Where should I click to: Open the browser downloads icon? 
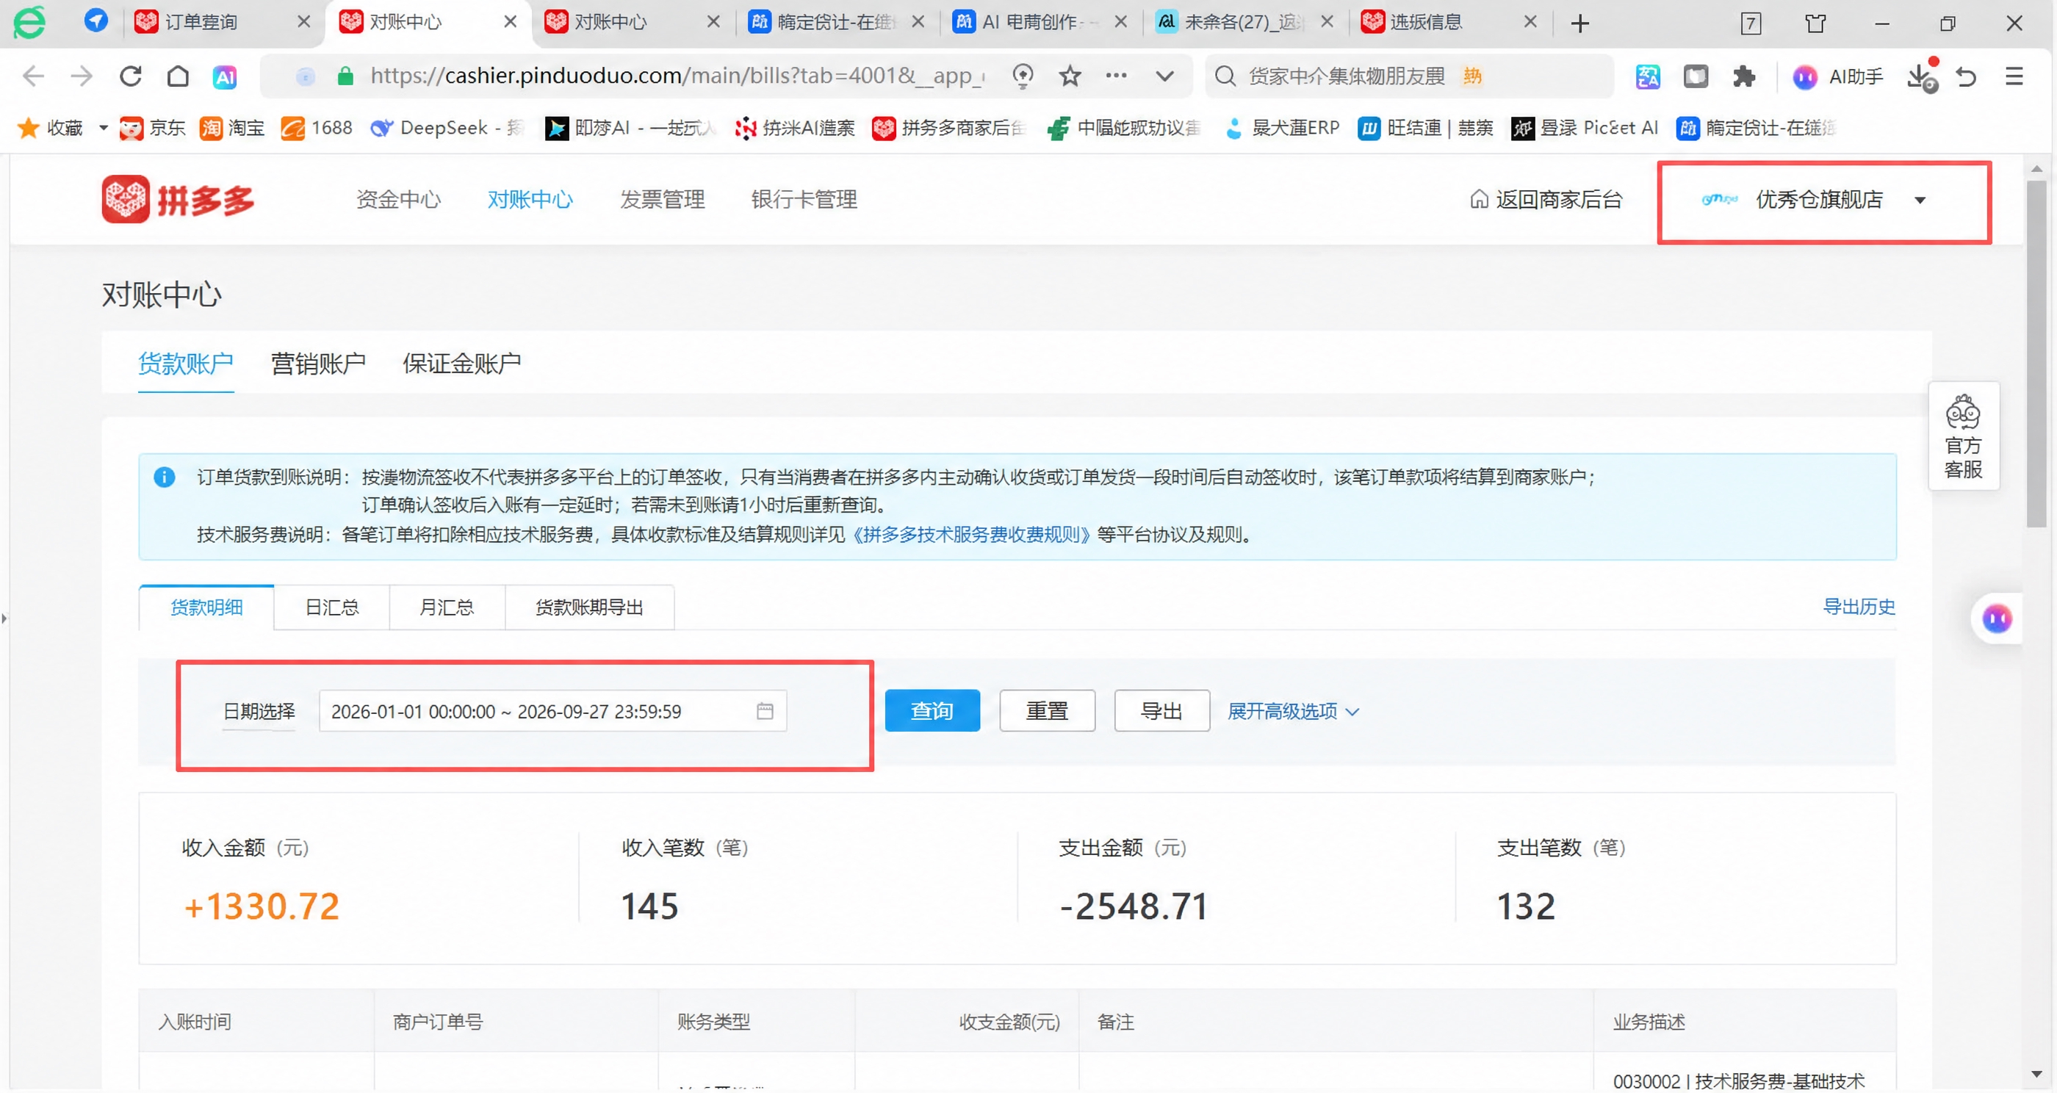point(1921,76)
